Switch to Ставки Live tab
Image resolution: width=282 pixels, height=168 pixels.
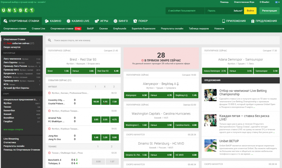pyautogui.click(x=38, y=28)
